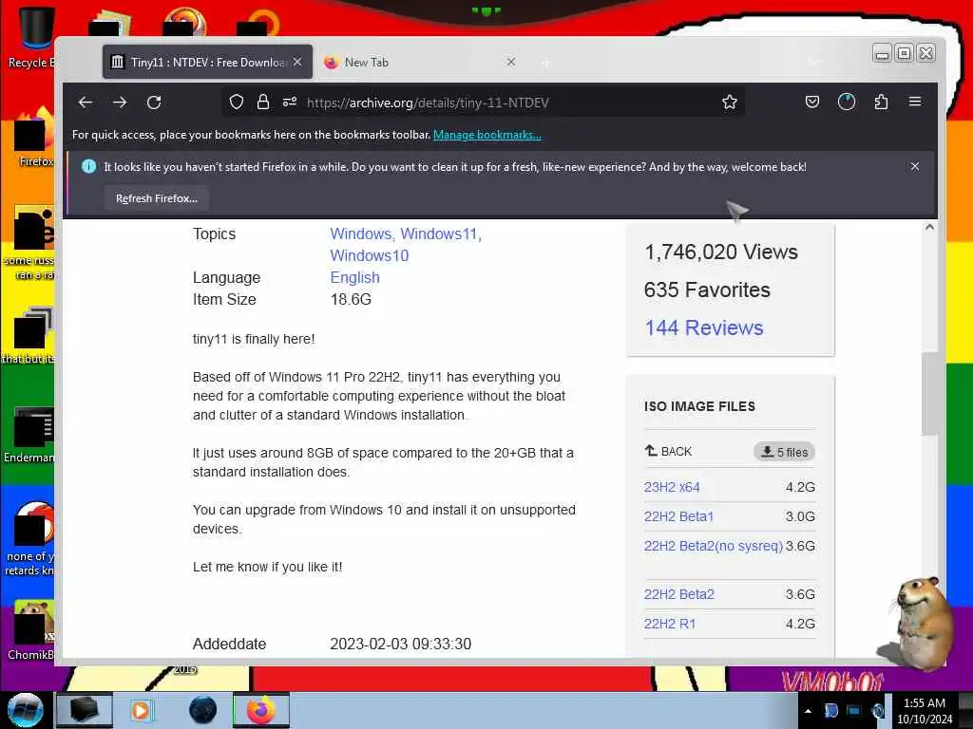
Task: Click the 18.6G item size value
Action: click(x=351, y=299)
